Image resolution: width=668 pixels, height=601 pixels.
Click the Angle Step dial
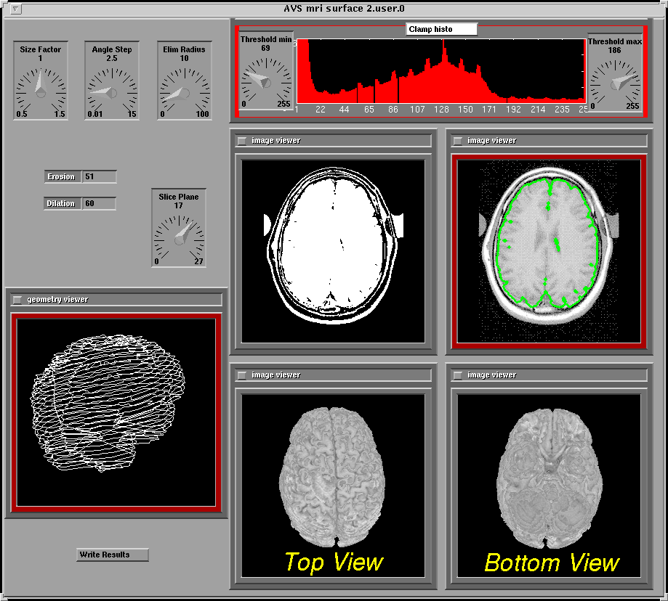pyautogui.click(x=112, y=90)
